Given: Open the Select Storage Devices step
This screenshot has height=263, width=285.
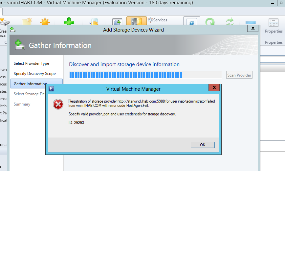Looking at the screenshot, I should [x=30, y=94].
